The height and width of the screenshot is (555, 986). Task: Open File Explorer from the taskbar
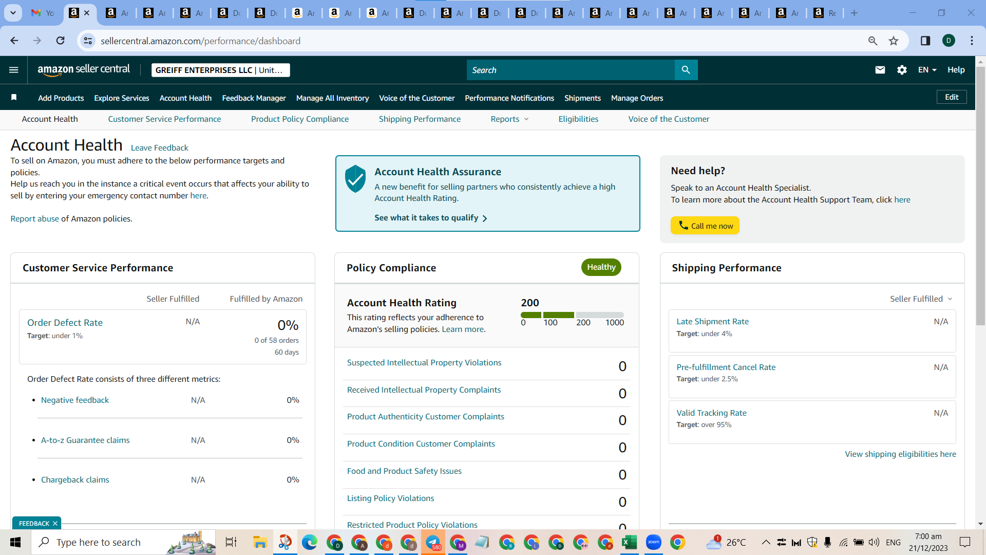tap(260, 542)
